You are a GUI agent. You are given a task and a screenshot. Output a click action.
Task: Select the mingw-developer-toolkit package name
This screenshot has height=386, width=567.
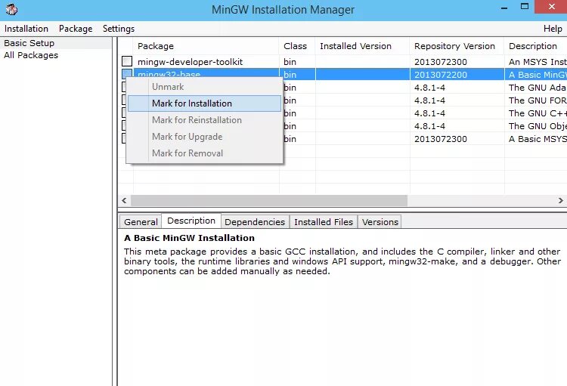pyautogui.click(x=191, y=62)
